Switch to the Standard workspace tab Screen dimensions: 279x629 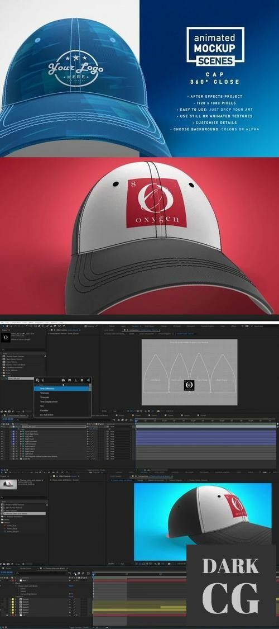click(135, 326)
